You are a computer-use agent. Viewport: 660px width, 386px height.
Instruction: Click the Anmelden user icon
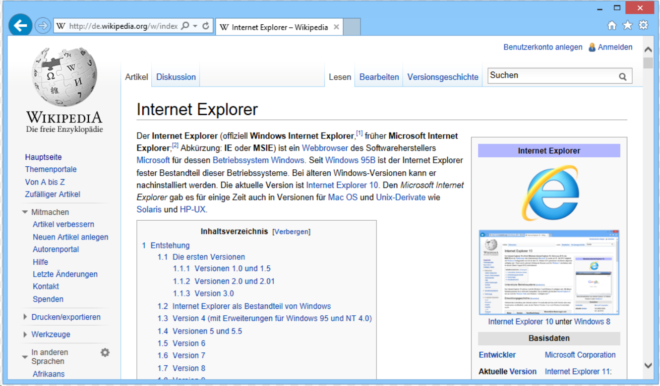point(592,48)
